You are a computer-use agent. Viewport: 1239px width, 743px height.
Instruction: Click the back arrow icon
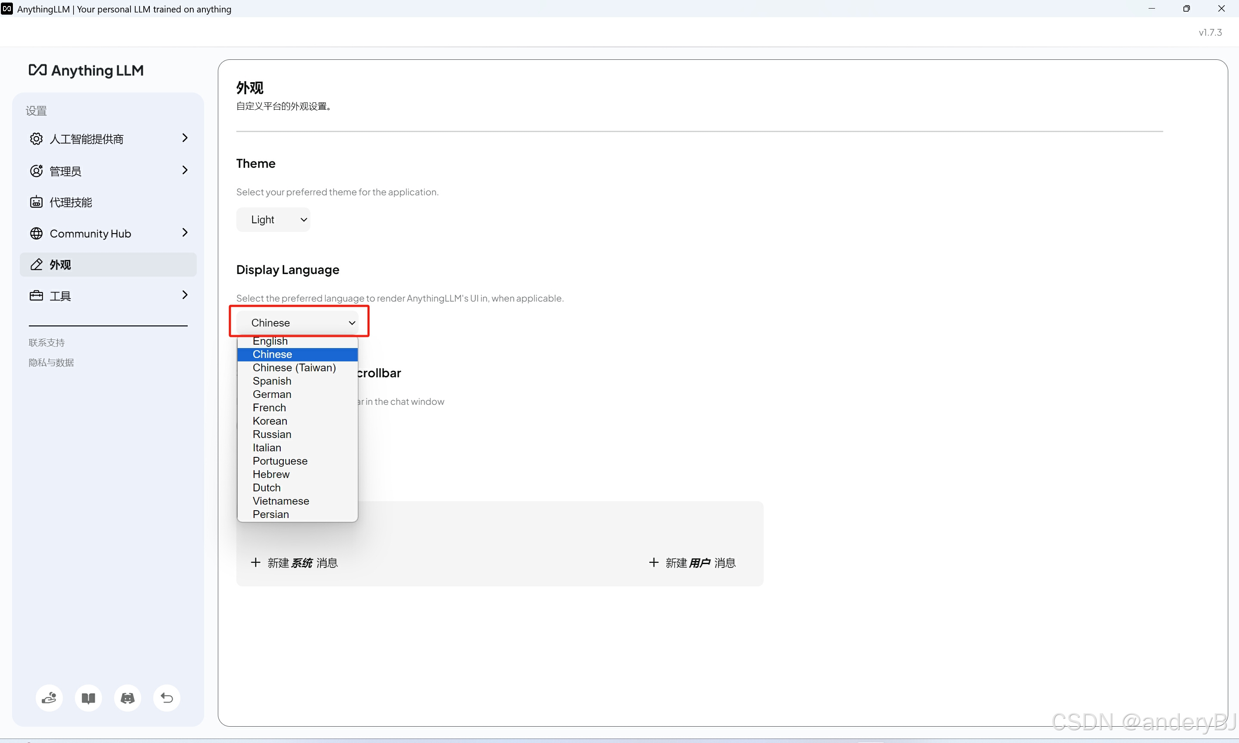point(167,697)
